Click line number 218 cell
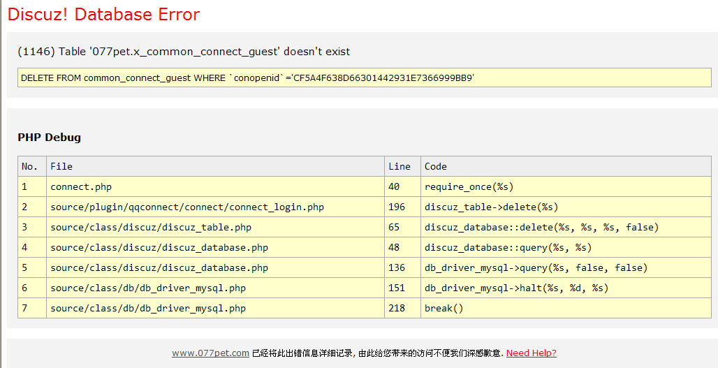This screenshot has width=718, height=368. click(x=397, y=308)
